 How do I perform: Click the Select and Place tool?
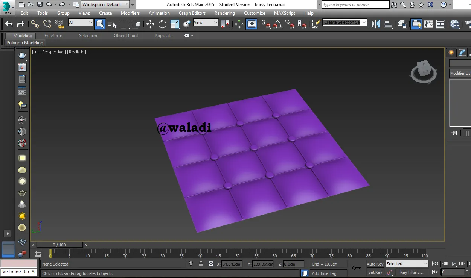[187, 24]
